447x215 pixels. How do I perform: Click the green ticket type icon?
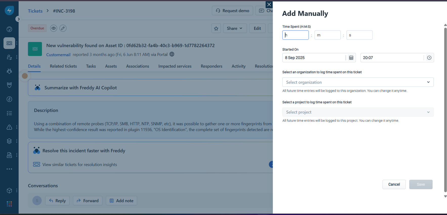click(35, 49)
